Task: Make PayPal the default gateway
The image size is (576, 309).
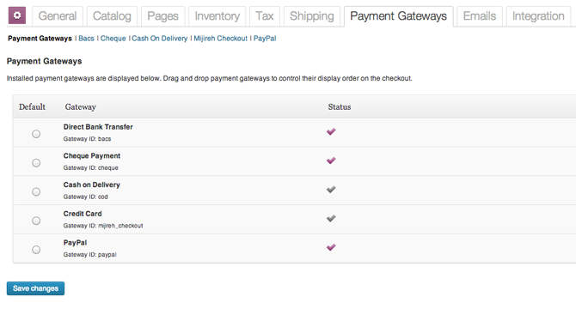Action: (36, 250)
